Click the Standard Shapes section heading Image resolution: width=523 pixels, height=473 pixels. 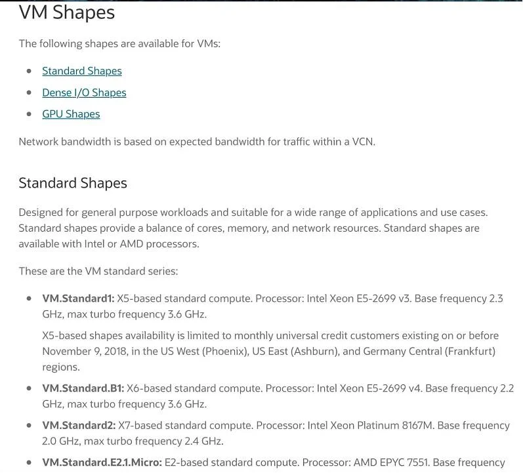tap(73, 183)
